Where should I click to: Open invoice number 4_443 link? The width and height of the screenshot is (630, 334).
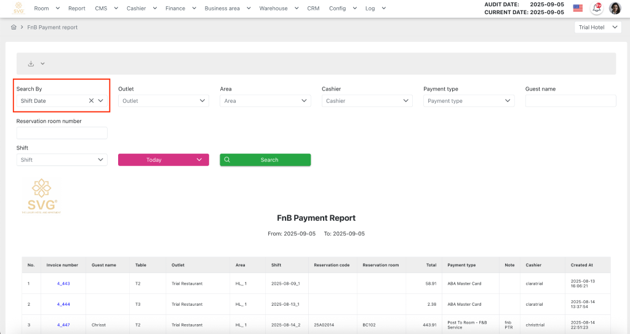pos(63,284)
